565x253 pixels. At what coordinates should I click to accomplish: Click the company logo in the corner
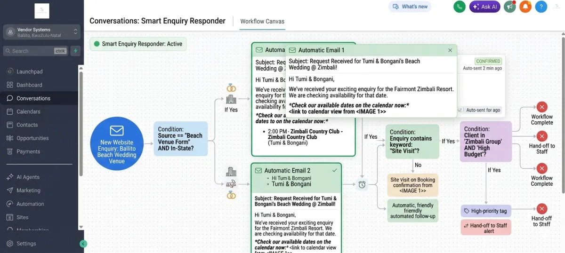tap(42, 10)
